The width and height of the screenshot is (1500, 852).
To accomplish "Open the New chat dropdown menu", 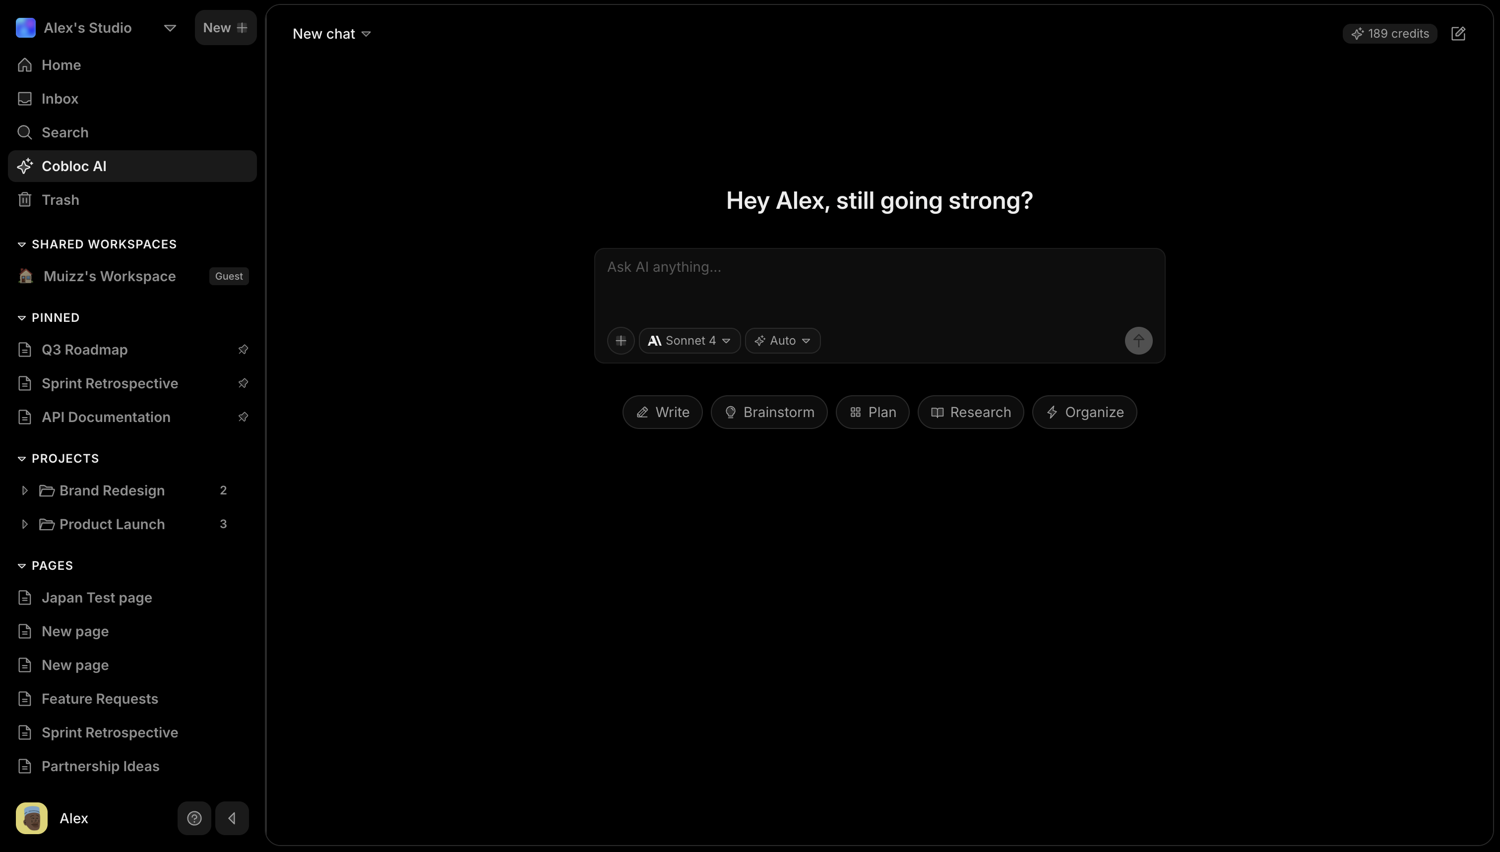I will pyautogui.click(x=331, y=33).
